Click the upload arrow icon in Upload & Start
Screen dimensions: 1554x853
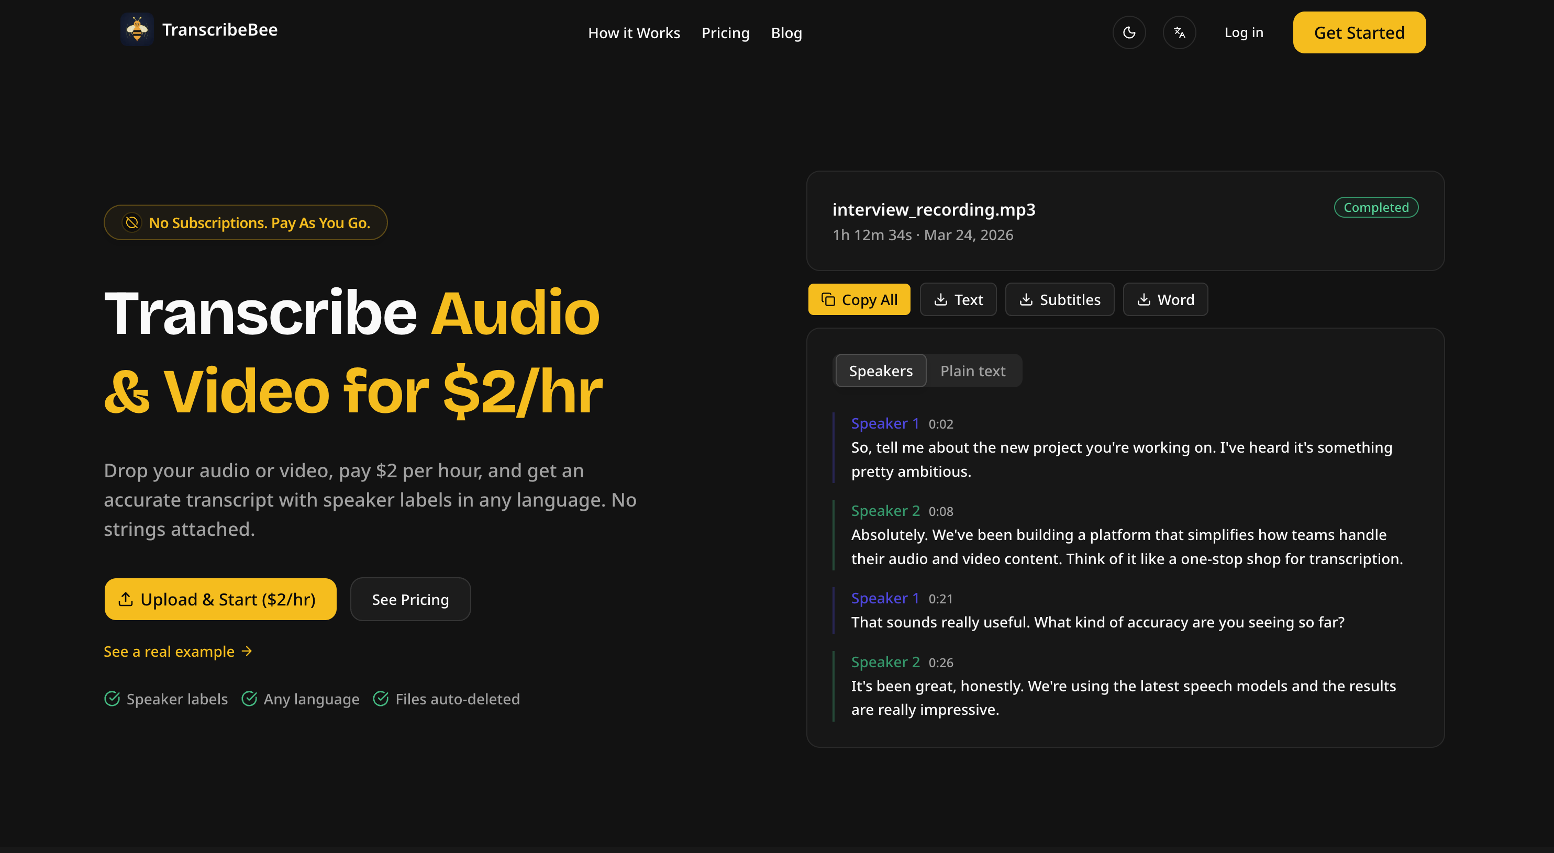tap(126, 599)
